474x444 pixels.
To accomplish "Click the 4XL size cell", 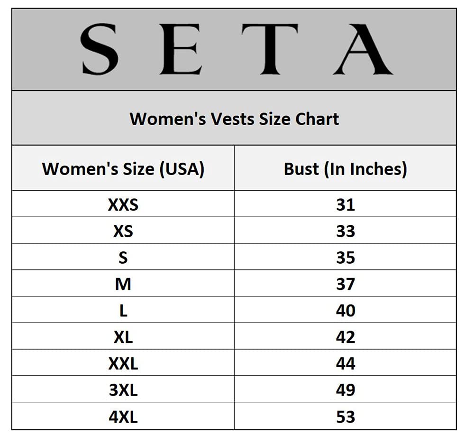I will (123, 417).
